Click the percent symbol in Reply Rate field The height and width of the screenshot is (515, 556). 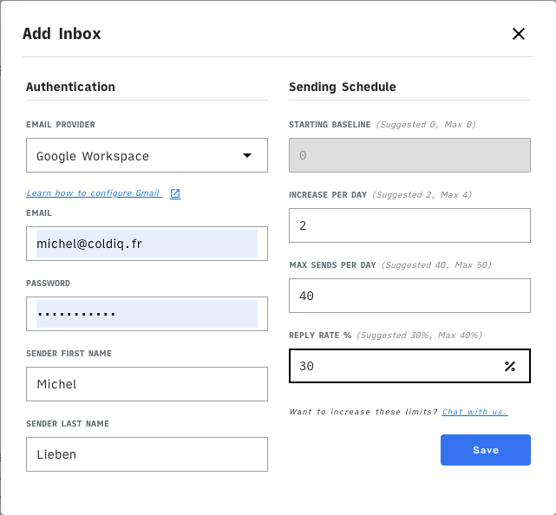coord(509,367)
